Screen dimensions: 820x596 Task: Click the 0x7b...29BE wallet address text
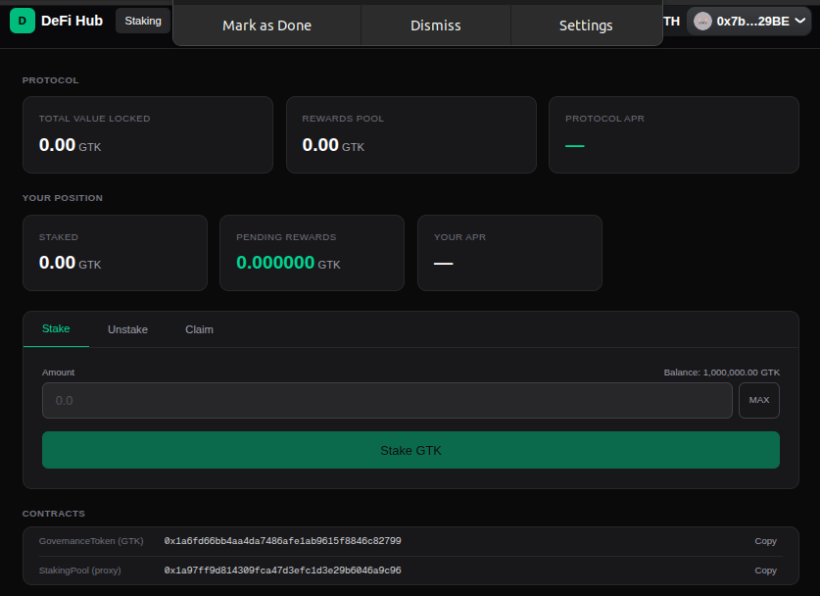[752, 21]
